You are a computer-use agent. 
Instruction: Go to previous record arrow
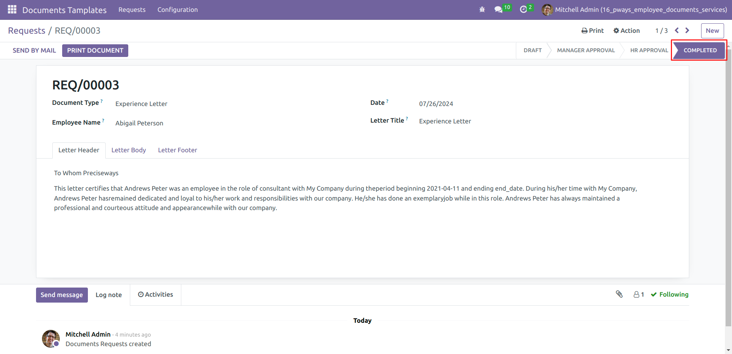677,30
